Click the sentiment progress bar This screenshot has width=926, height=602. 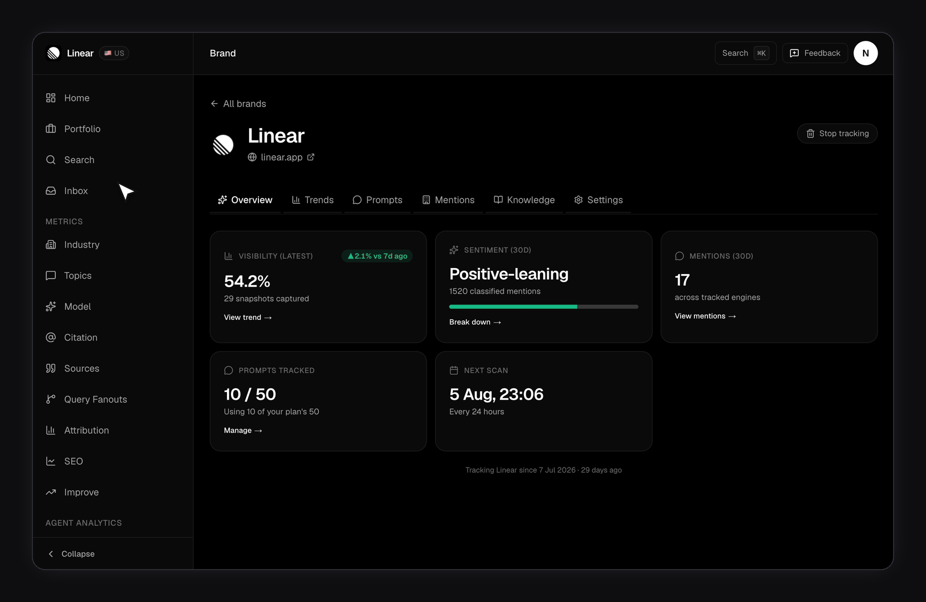pos(544,307)
